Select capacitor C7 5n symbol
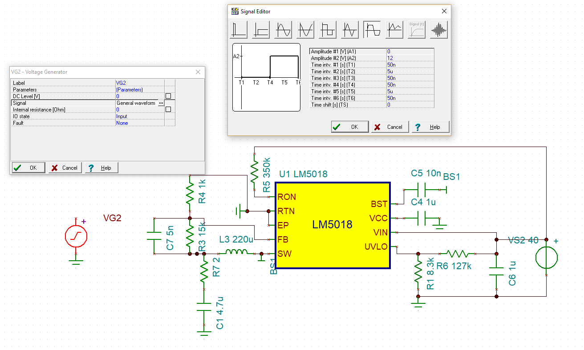This screenshot has height=350, width=584. (x=154, y=236)
